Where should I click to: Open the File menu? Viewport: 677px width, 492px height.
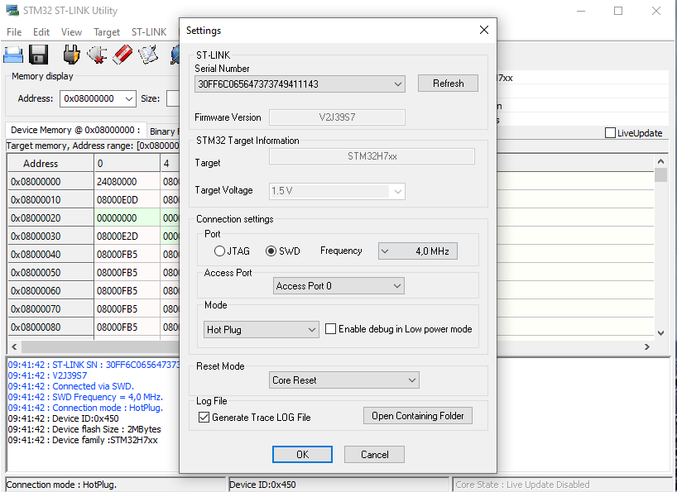pos(14,32)
